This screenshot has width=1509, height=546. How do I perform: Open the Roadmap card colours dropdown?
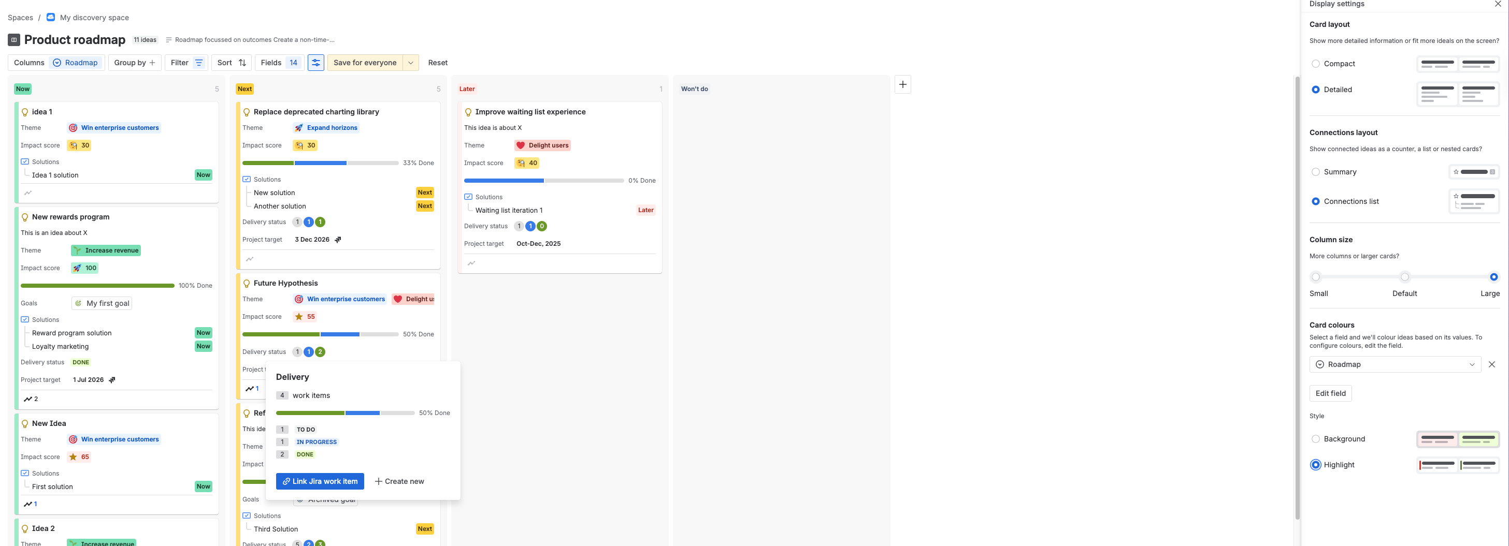point(1396,364)
